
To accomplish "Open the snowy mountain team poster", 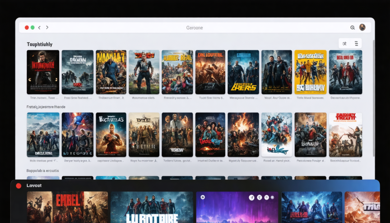I will [43, 135].
